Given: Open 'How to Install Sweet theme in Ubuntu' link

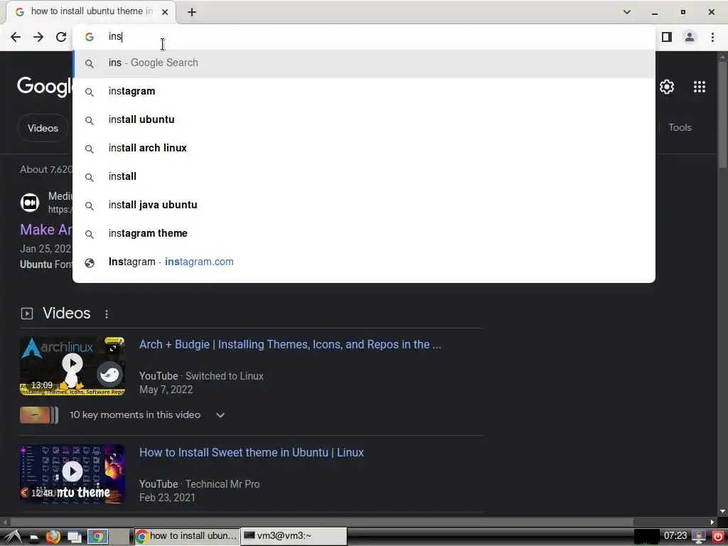Looking at the screenshot, I should click(x=252, y=453).
